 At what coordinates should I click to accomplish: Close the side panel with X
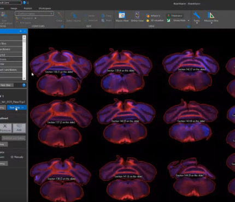coord(25,31)
